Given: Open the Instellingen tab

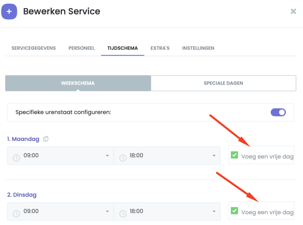Looking at the screenshot, I should coord(198,48).
